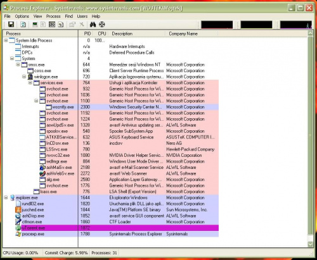Click the Find Window's Process crosshair icon

pyautogui.click(x=102, y=25)
